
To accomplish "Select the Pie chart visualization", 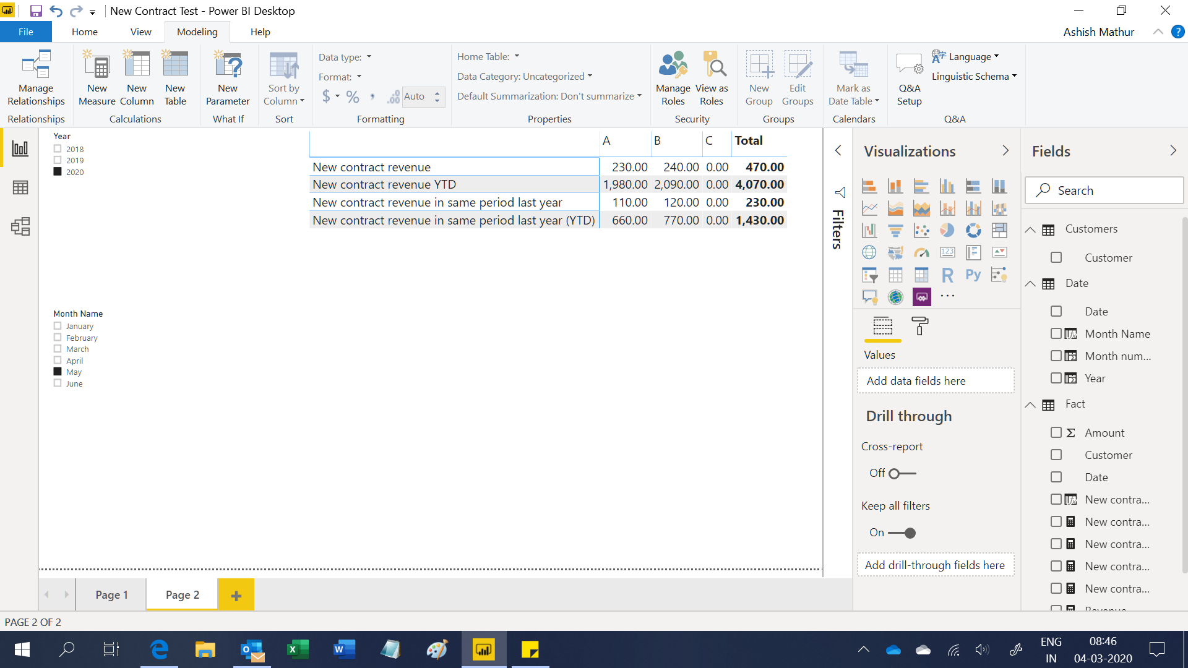I will 947,230.
